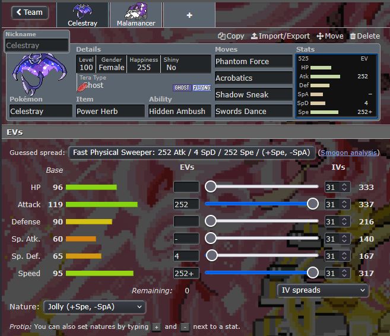Viewport: 390px width, 336px height.
Task: Open the Level 100 details
Action: click(86, 64)
